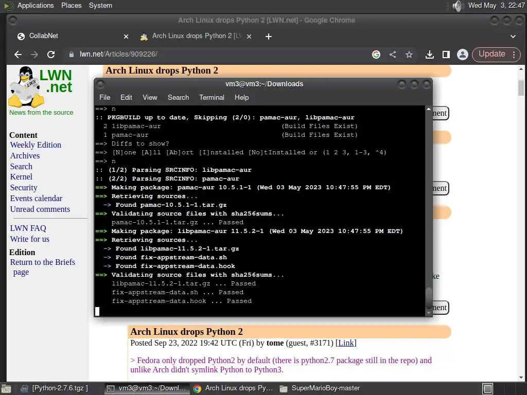
Task: Click the terminal scrollbar thumb
Action: [x=429, y=297]
